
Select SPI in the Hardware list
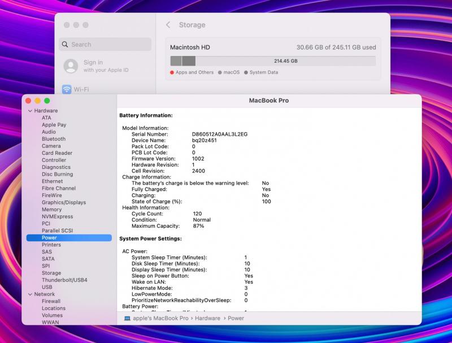(46, 266)
